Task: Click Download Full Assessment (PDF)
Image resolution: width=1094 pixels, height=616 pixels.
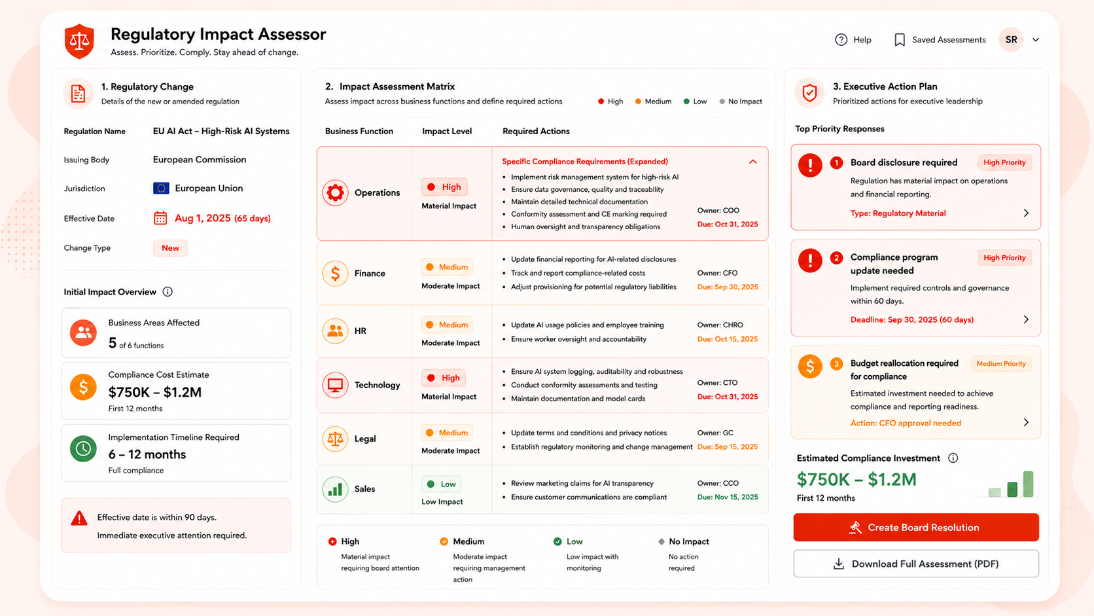Action: tap(916, 564)
